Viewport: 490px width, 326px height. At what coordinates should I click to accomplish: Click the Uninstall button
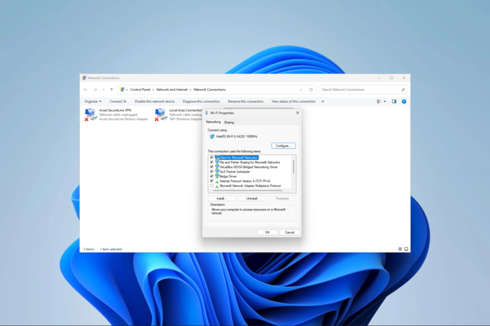(252, 198)
